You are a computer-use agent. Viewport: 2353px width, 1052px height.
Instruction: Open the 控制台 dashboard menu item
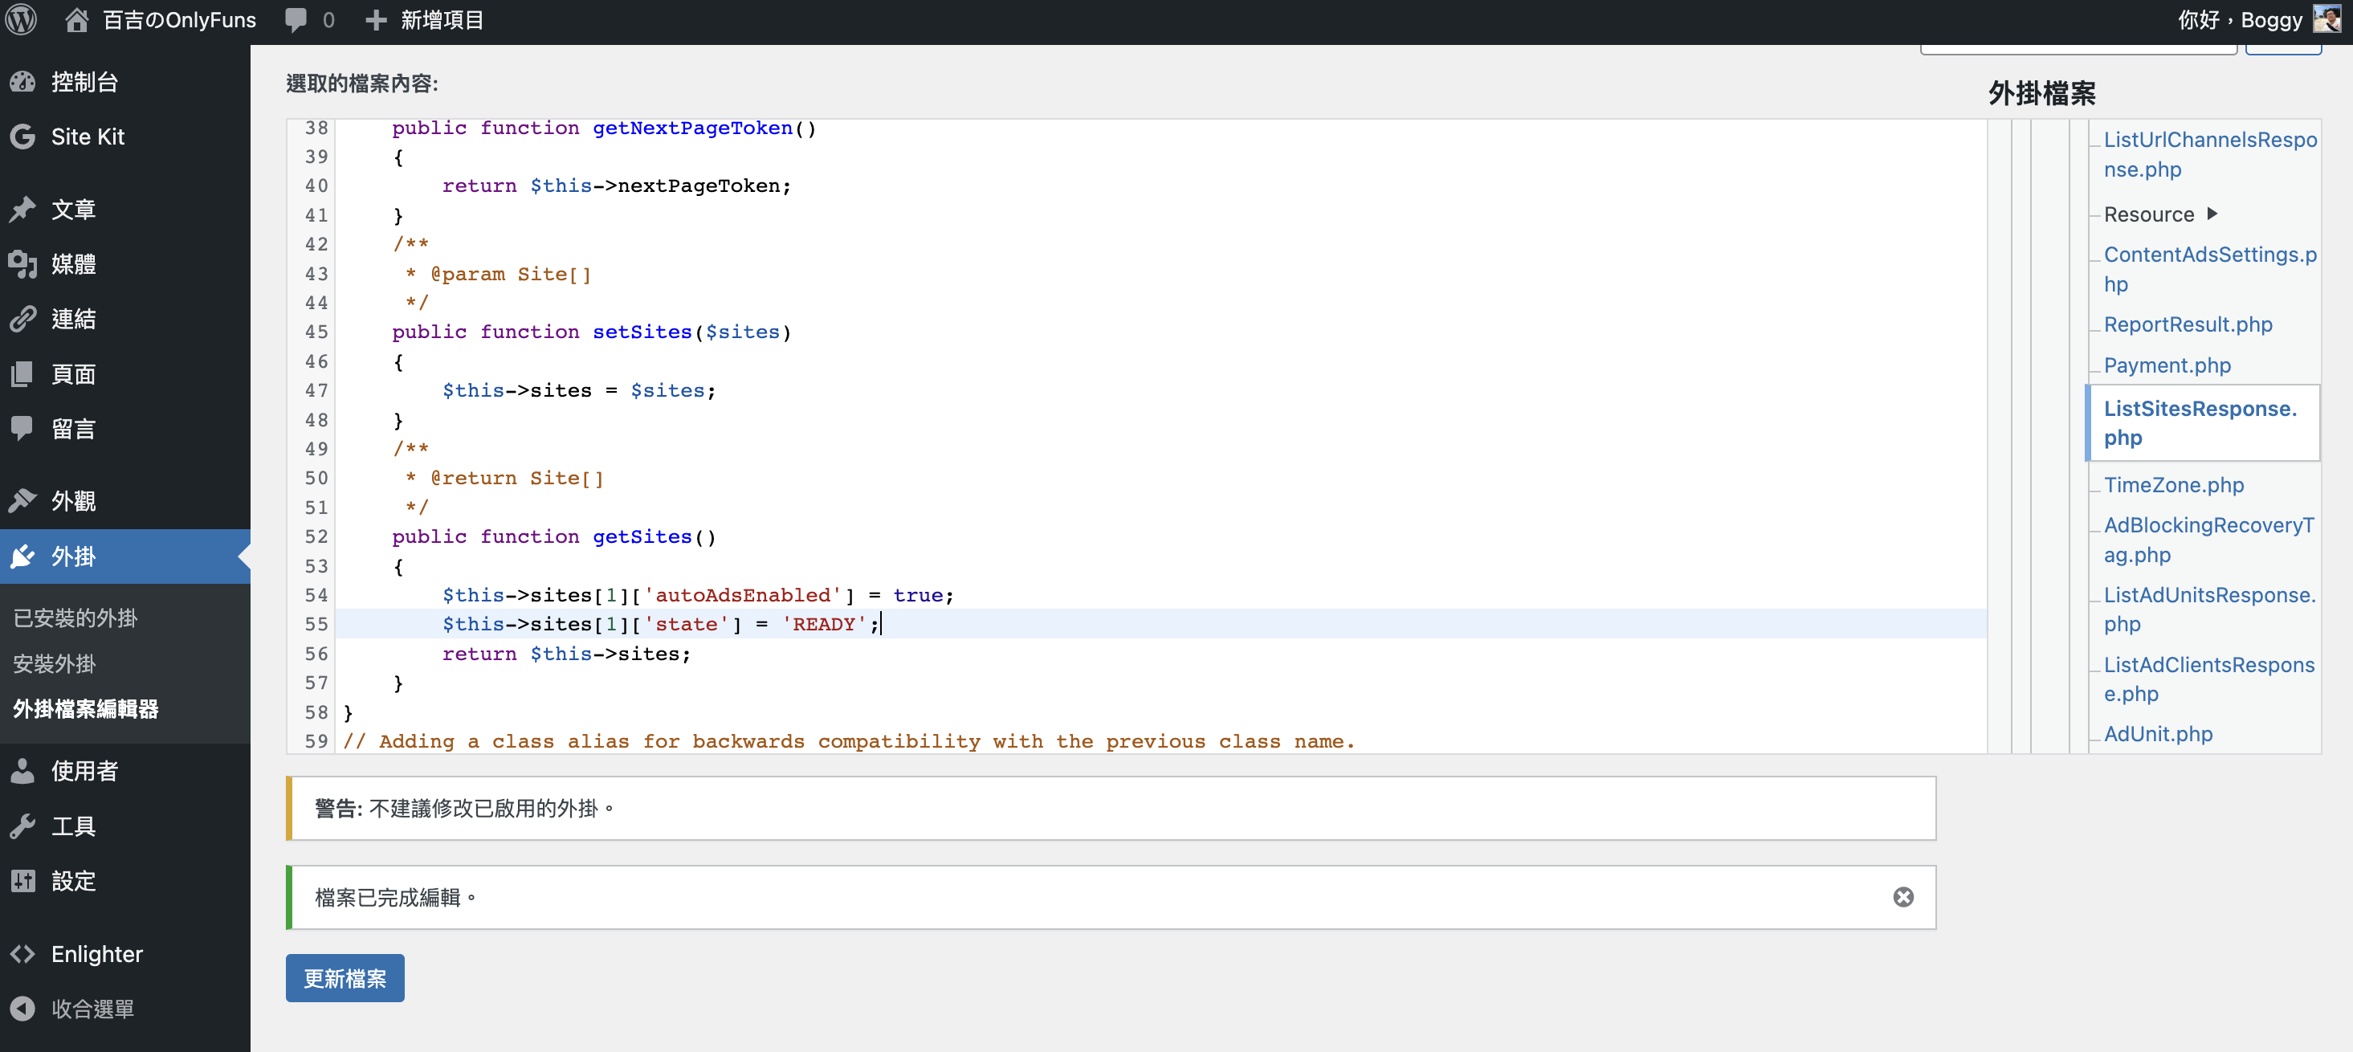(84, 82)
